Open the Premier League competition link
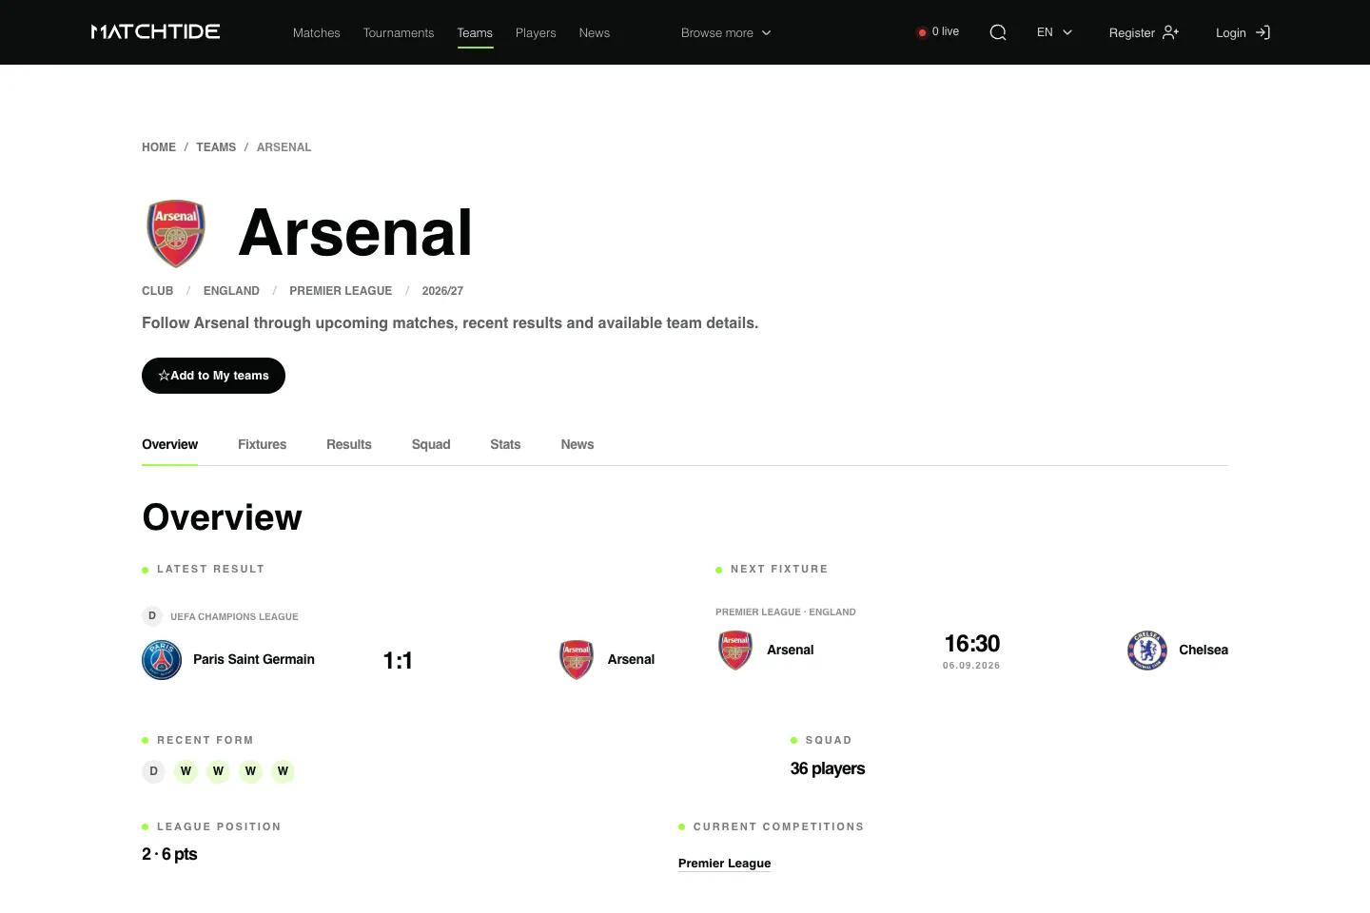Viewport: 1370px width, 913px height. coord(725,864)
